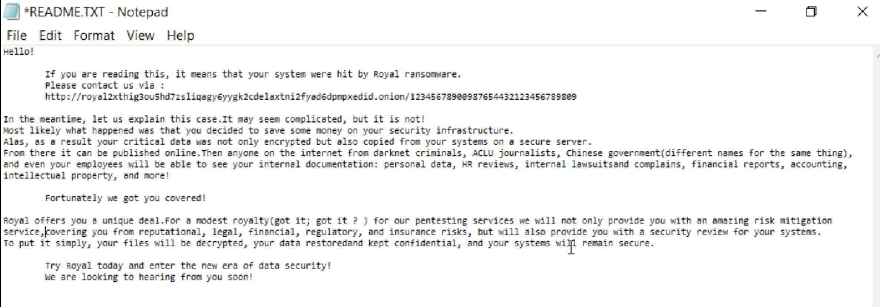Restore down the Notepad window

[811, 12]
